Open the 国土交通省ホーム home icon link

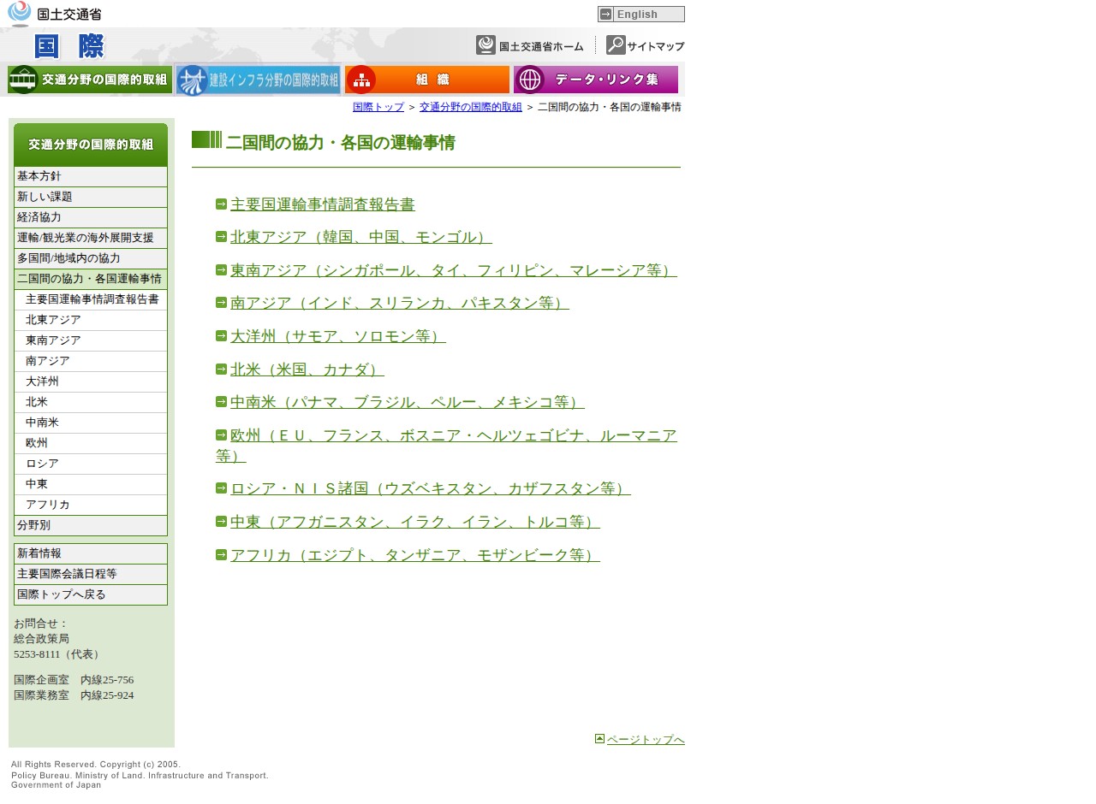[x=486, y=45]
